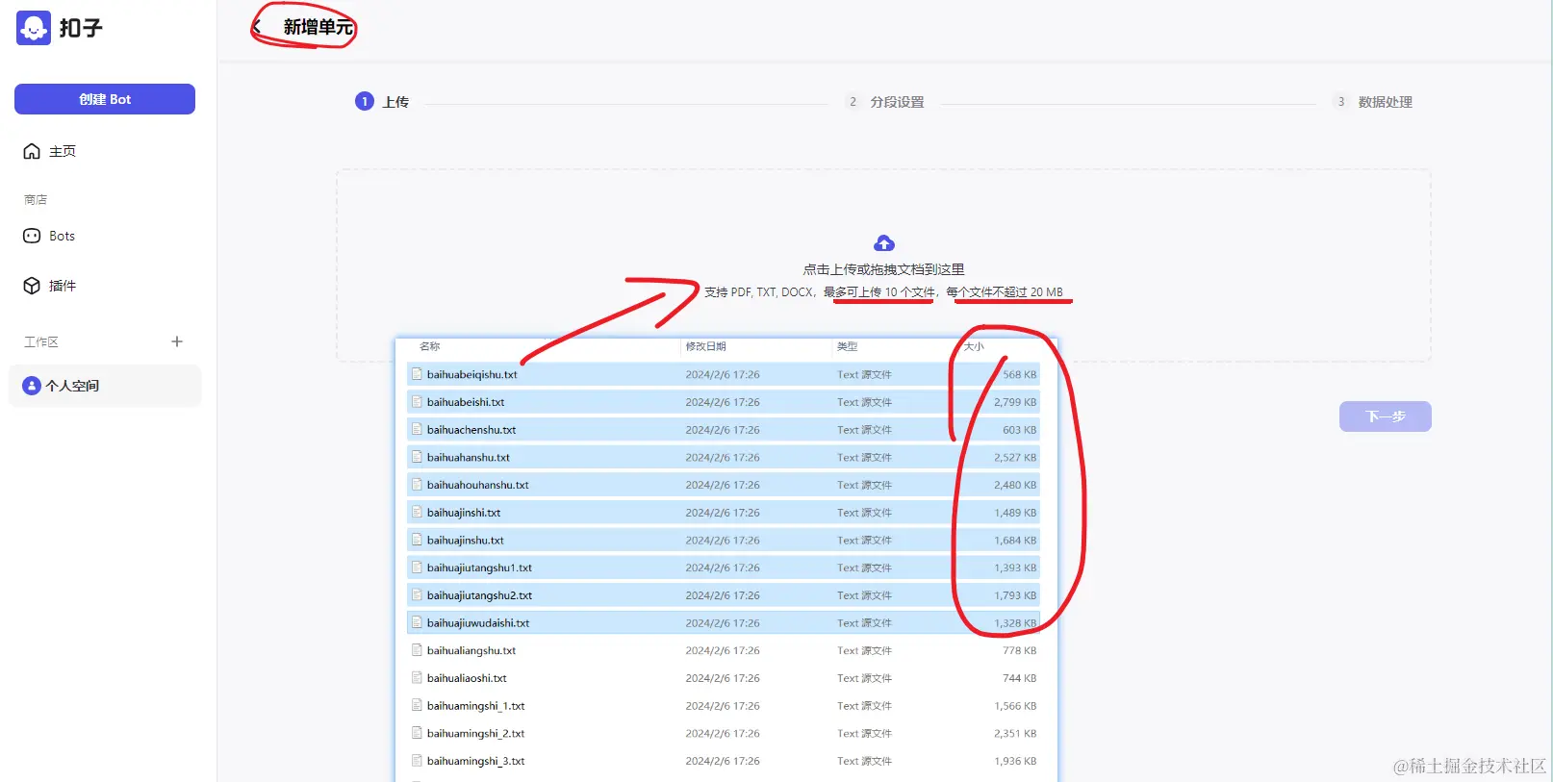The height and width of the screenshot is (782, 1553).
Task: Select step 2 分段设置 in the progress bar
Action: (x=884, y=102)
